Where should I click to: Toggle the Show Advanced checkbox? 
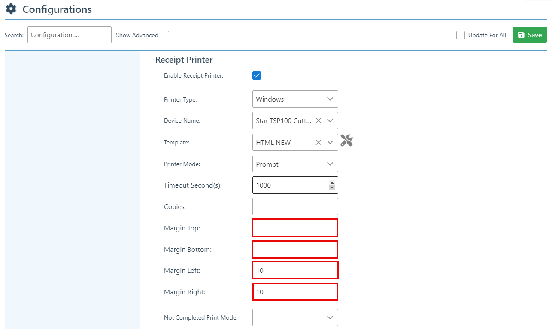tap(165, 35)
